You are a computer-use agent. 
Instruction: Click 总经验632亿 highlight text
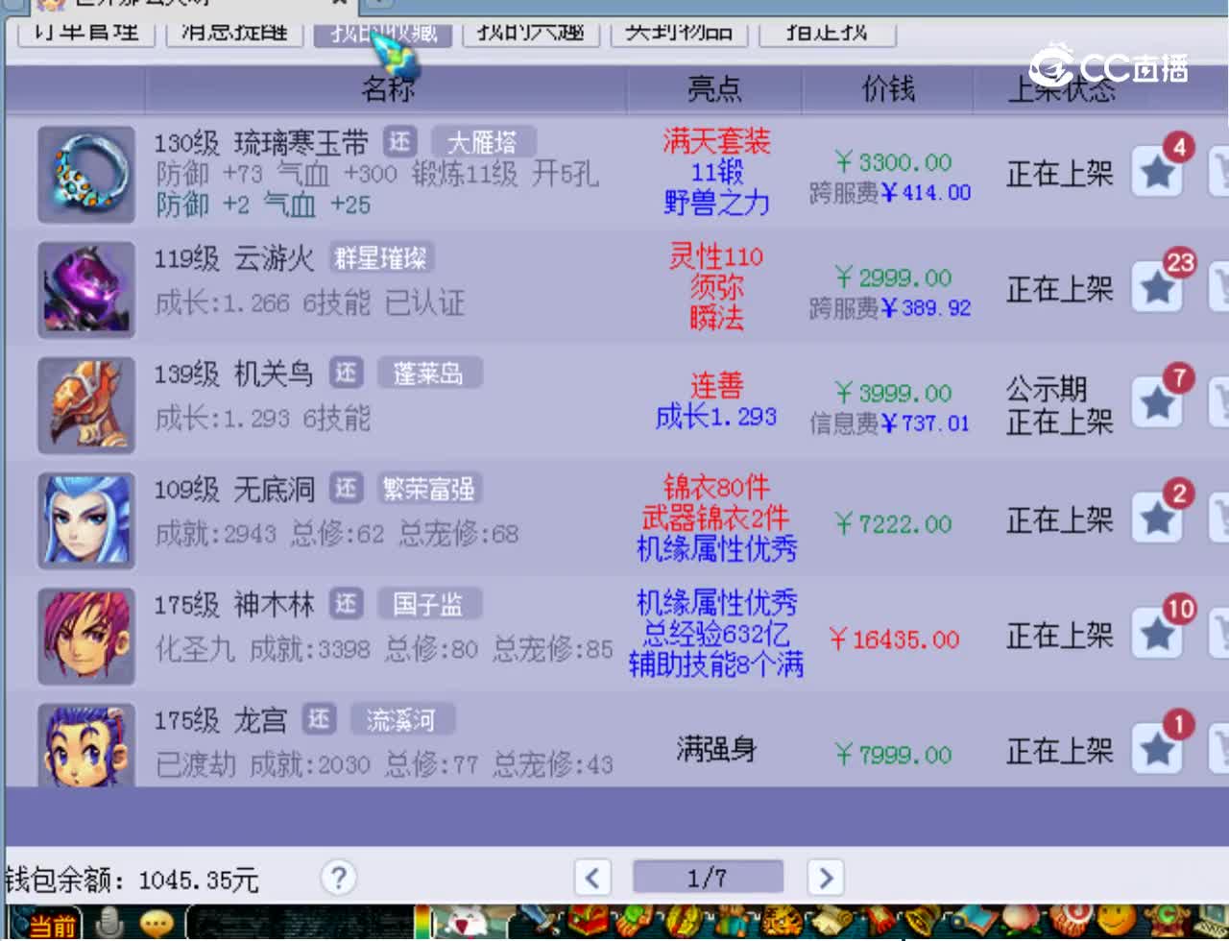(716, 634)
